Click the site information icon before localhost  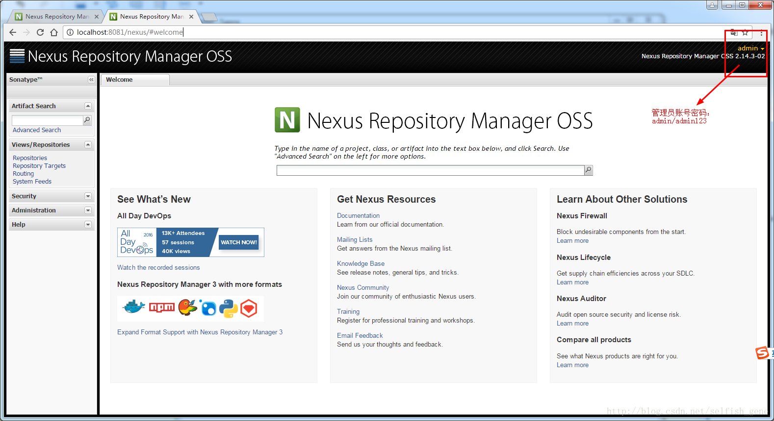coord(70,32)
